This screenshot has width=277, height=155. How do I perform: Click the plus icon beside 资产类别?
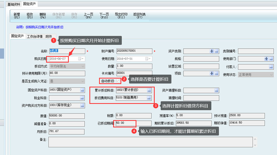coord(212,51)
